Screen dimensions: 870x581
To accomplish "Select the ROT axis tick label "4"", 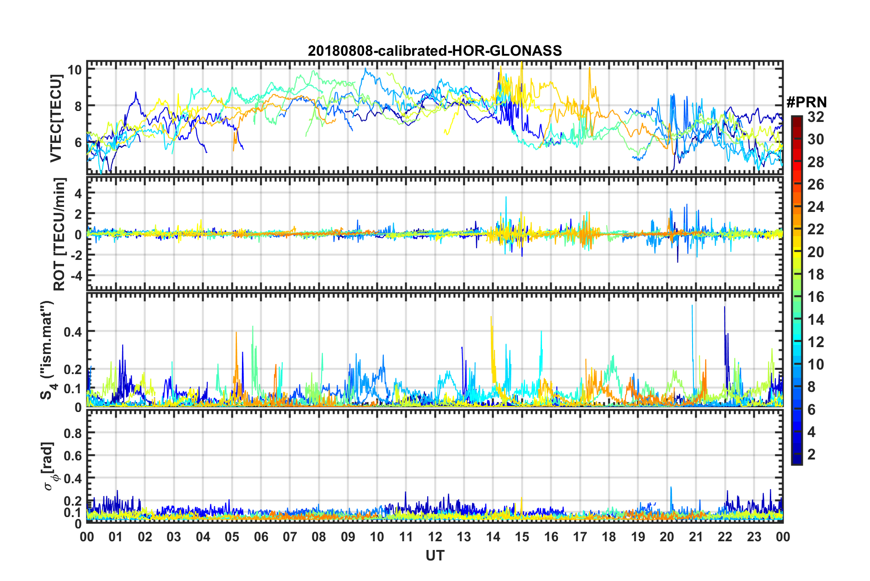I will 78,194.
